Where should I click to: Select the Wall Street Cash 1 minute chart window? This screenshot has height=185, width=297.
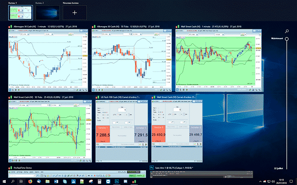[x=219, y=60]
